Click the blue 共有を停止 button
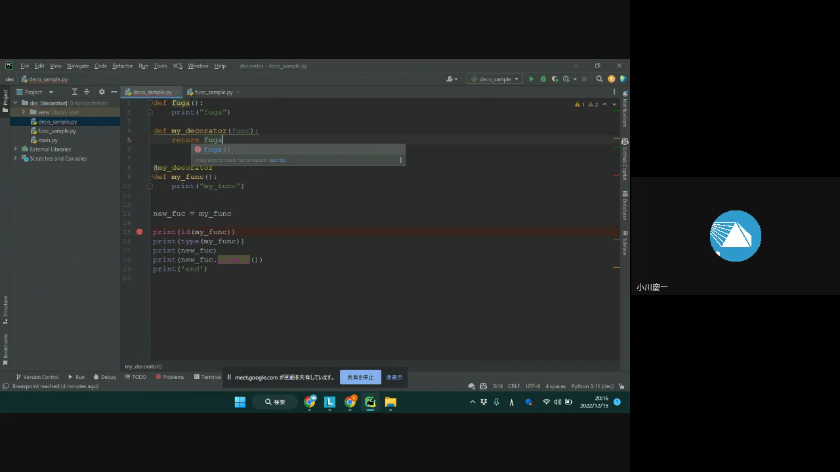Screen dimensions: 840x472 (360, 378)
